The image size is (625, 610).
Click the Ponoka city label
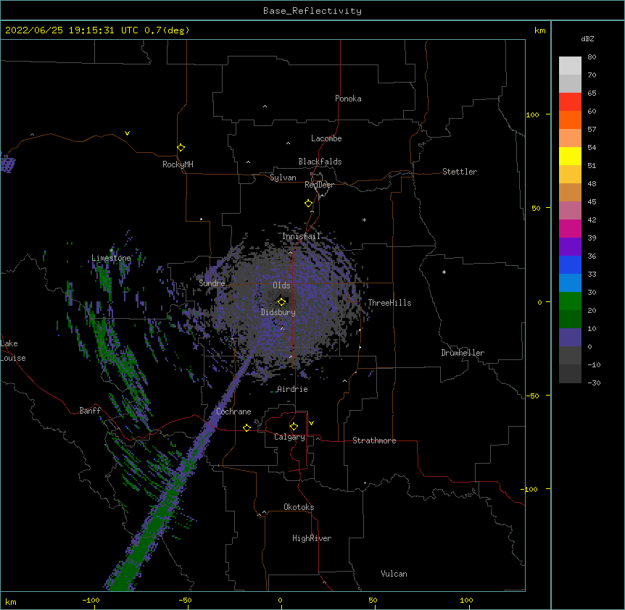click(x=348, y=99)
